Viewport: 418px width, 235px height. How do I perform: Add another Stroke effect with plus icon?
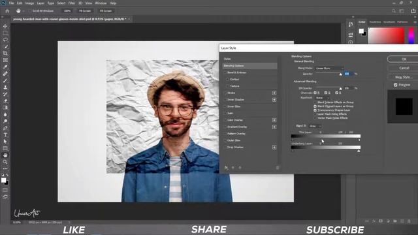pyautogui.click(x=274, y=93)
